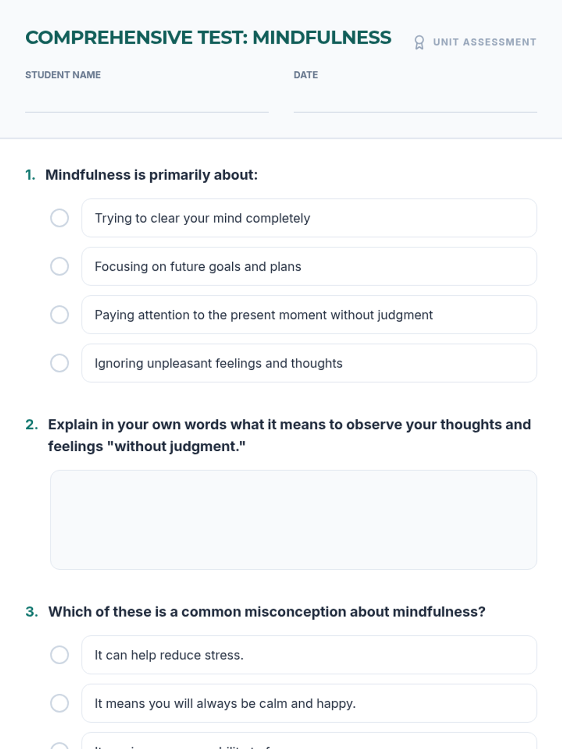This screenshot has width=562, height=749.
Task: Pick radio for 'It means you will always be calm'
Action: pos(59,703)
